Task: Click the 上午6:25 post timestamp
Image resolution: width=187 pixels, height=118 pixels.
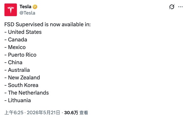Action: click(x=14, y=113)
